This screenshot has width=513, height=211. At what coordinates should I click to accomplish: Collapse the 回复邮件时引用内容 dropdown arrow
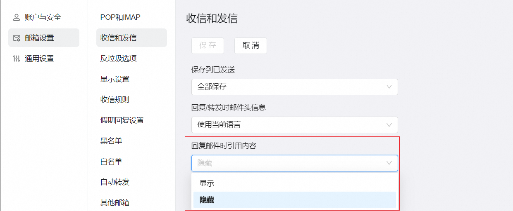pyautogui.click(x=389, y=163)
